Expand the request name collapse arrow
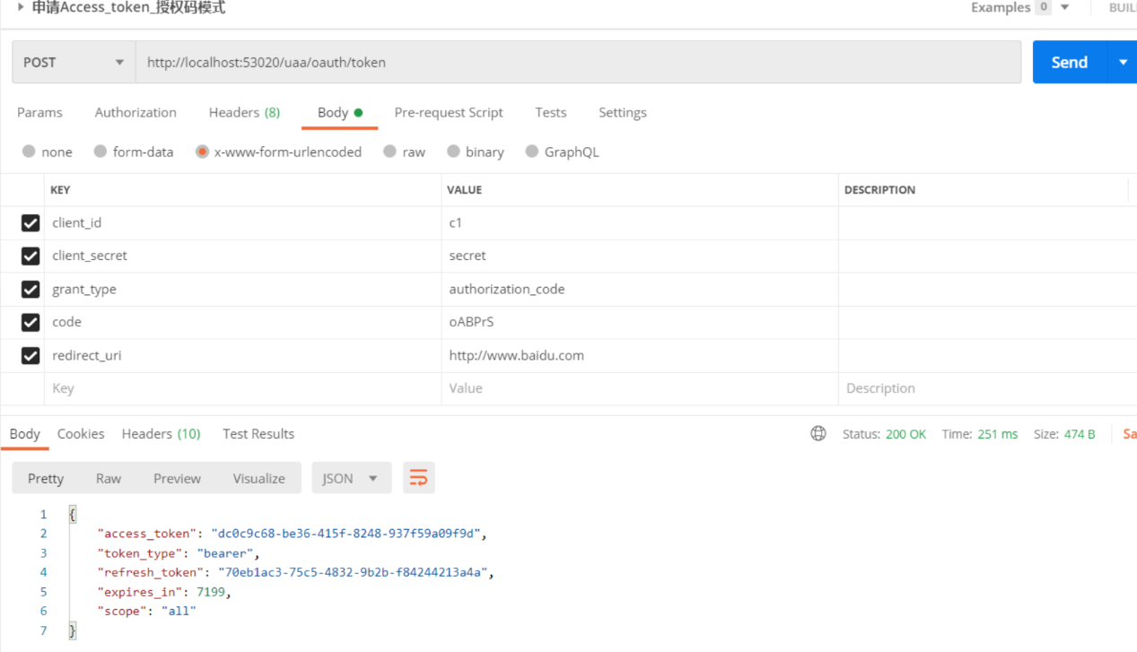The image size is (1137, 652). click(21, 7)
